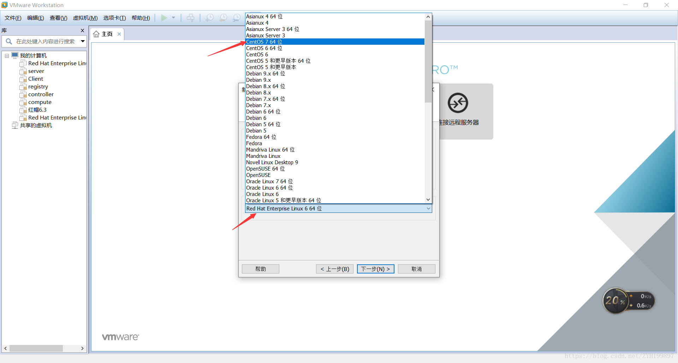Select the controller virtual machine

41,94
